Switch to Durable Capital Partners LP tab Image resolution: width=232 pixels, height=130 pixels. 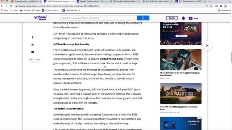[90, 1]
